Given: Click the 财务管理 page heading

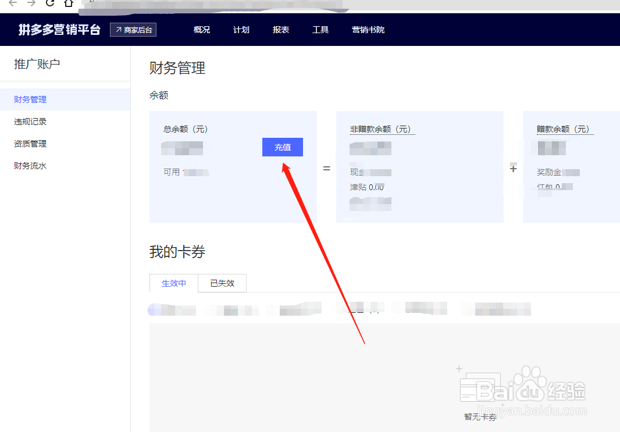Looking at the screenshot, I should point(177,68).
